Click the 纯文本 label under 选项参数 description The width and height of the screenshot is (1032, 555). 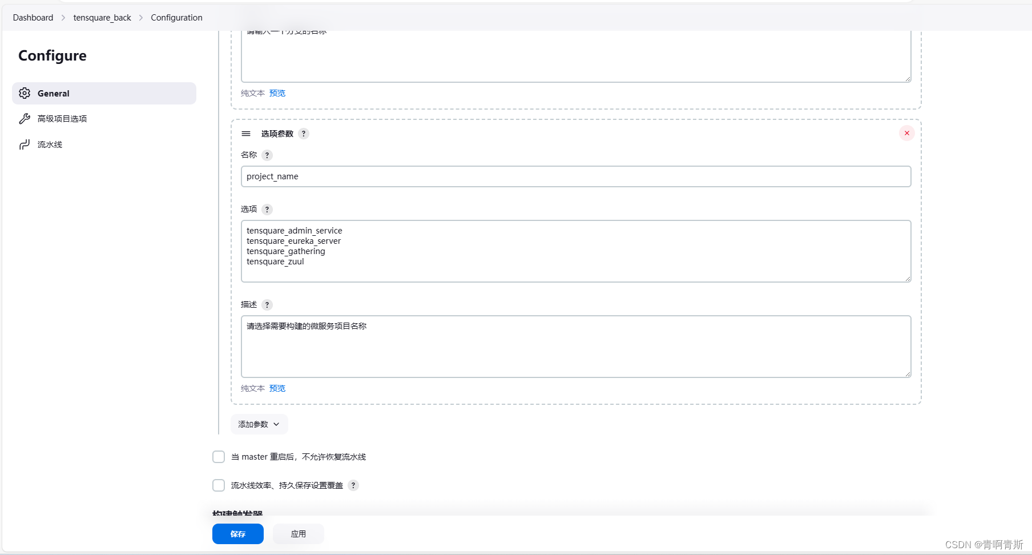253,388
